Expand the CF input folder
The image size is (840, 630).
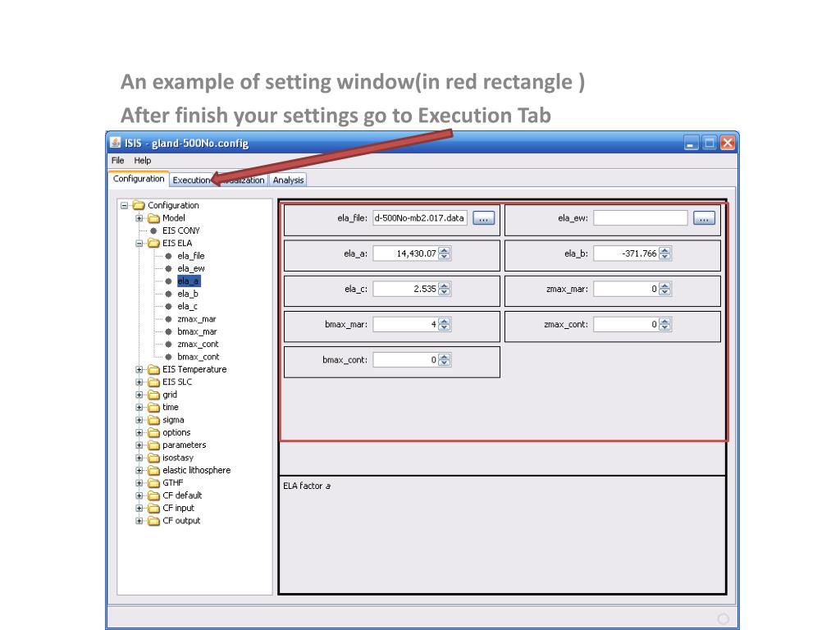pyautogui.click(x=139, y=509)
